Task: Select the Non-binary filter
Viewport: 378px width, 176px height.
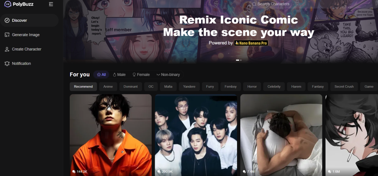Action: click(168, 75)
